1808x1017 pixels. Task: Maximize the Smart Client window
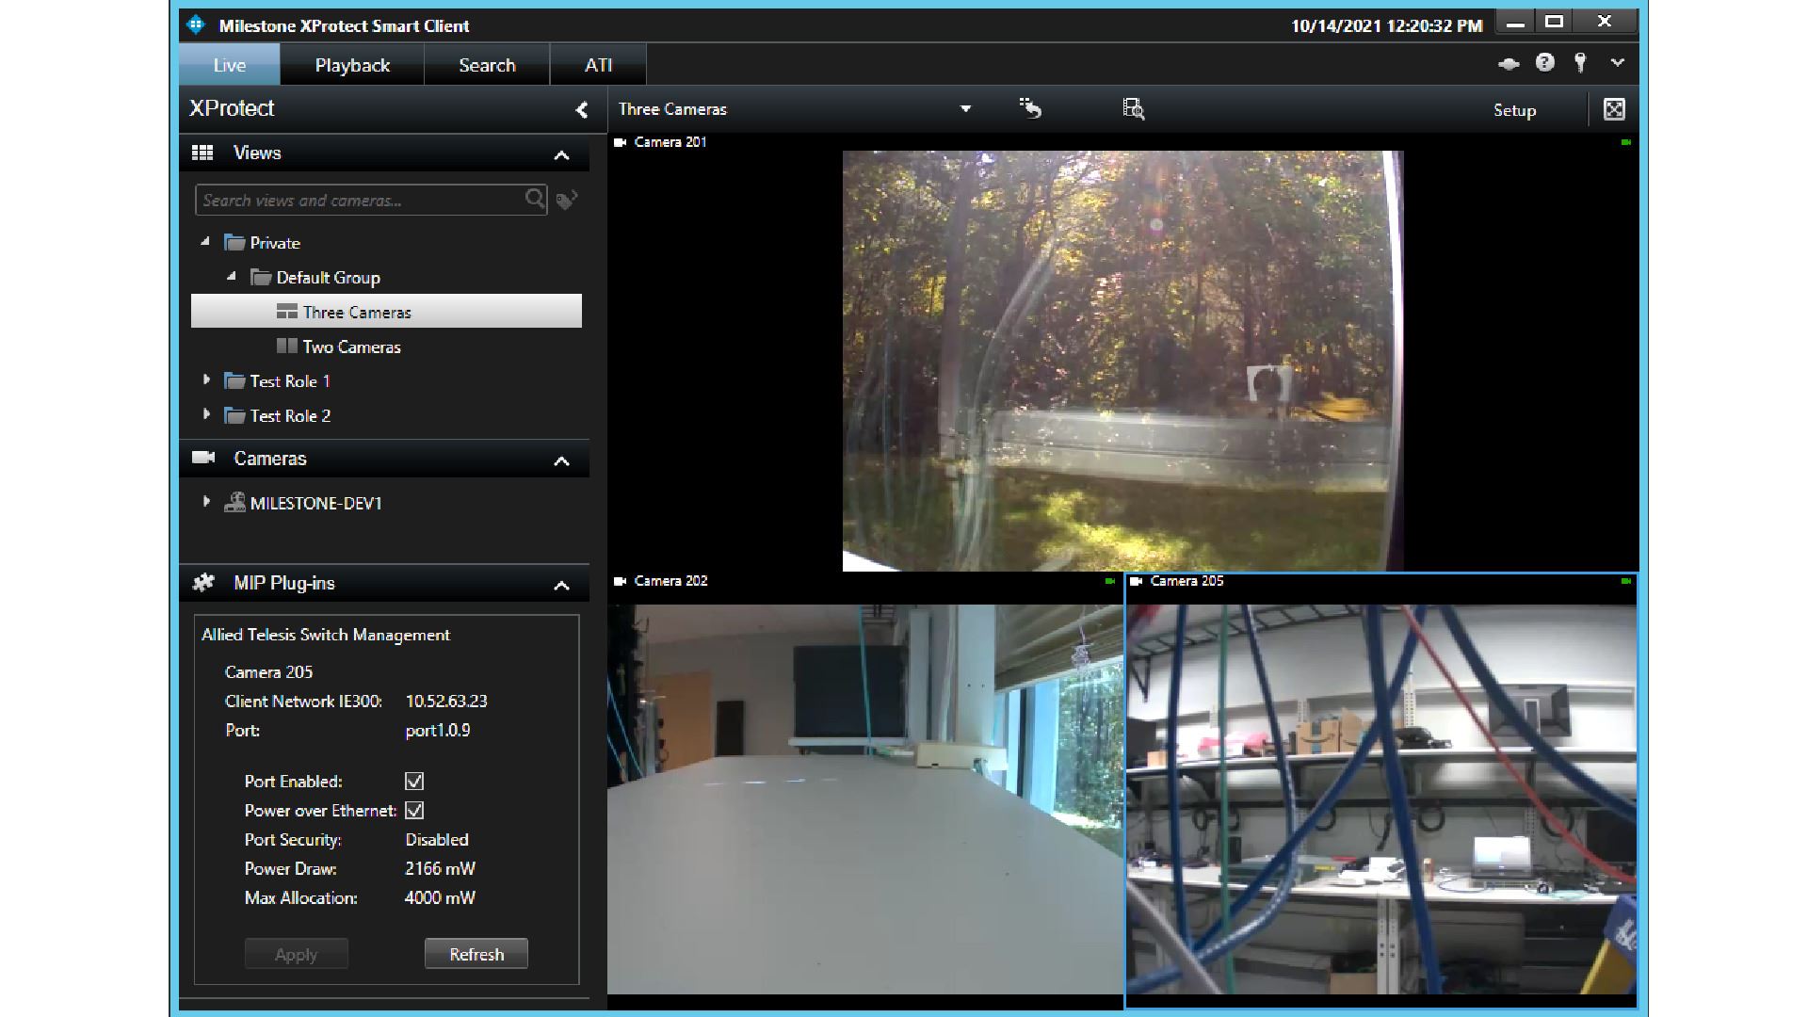[1555, 22]
